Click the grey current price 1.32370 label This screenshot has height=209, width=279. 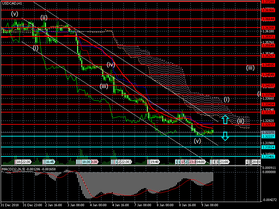click(x=268, y=133)
